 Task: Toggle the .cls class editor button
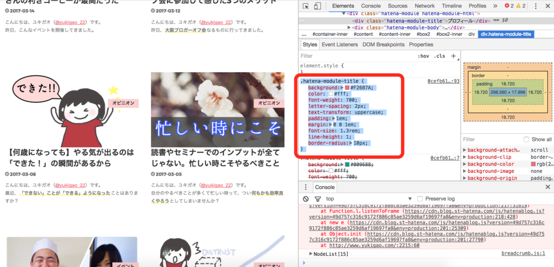pyautogui.click(x=439, y=56)
